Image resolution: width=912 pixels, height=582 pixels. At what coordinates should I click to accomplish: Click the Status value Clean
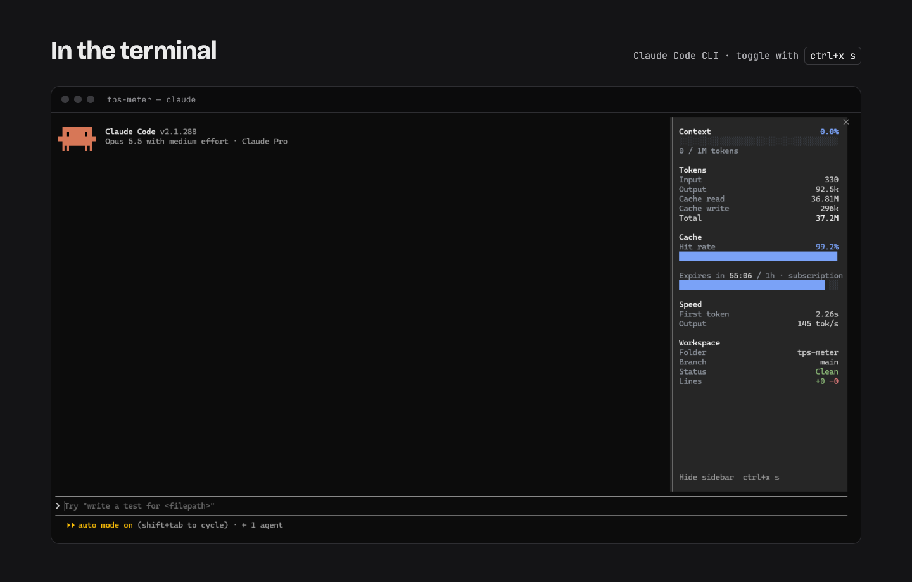(827, 371)
